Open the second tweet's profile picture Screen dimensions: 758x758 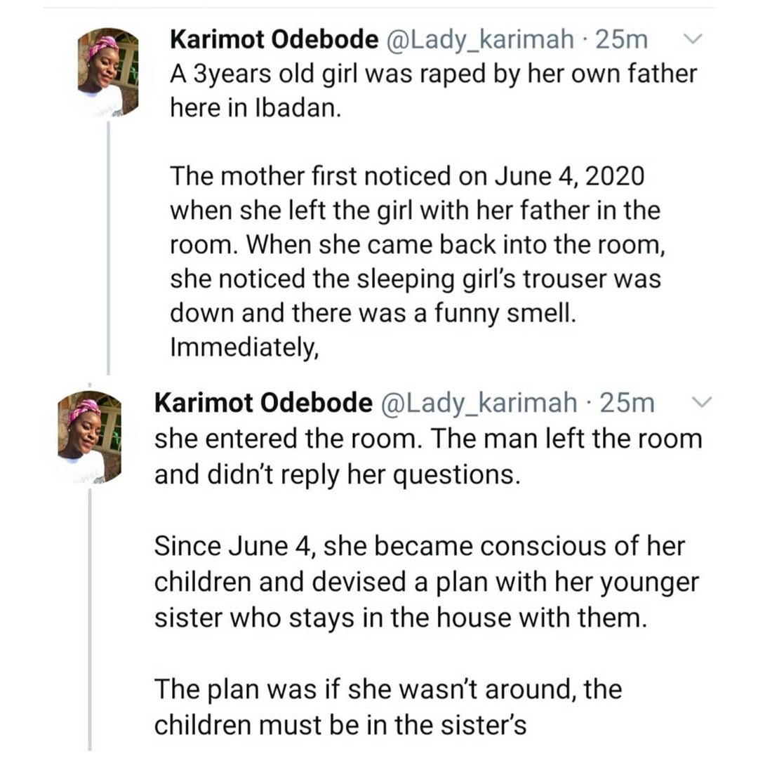[90, 437]
